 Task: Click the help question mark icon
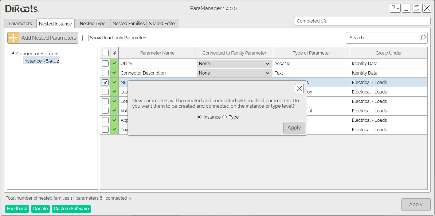[x=393, y=8]
